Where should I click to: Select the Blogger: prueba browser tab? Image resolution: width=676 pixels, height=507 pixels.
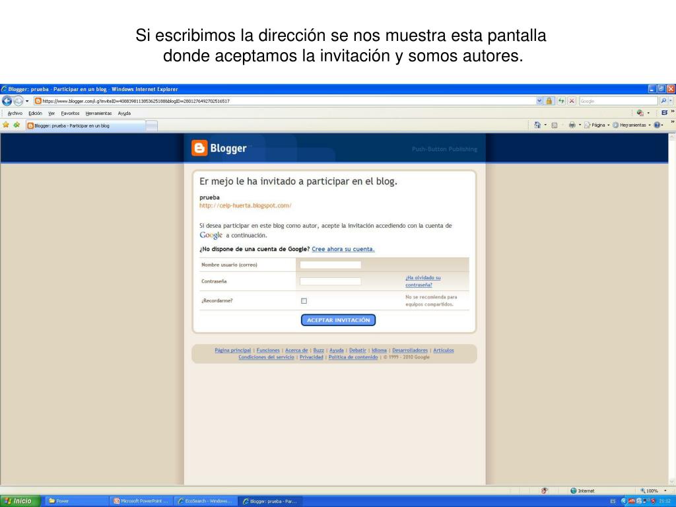[x=85, y=126]
